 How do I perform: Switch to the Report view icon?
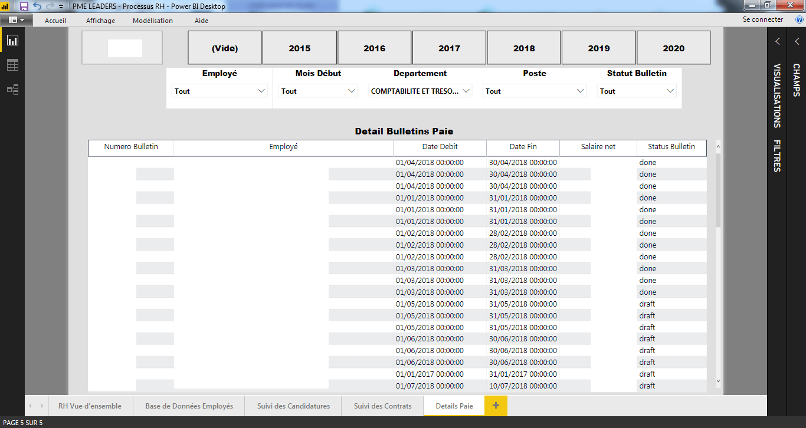click(x=12, y=40)
